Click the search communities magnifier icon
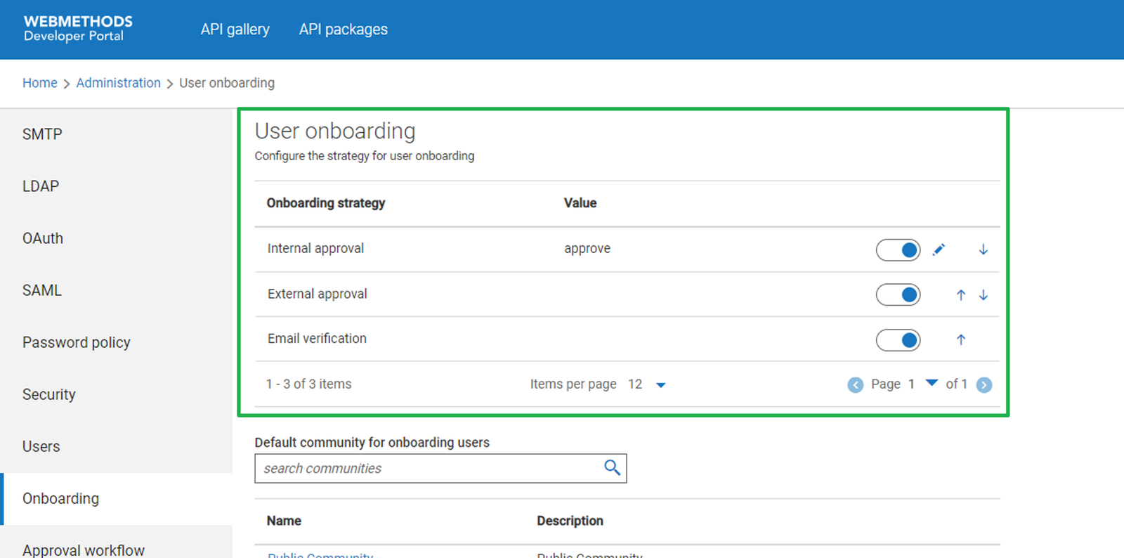 coord(612,468)
